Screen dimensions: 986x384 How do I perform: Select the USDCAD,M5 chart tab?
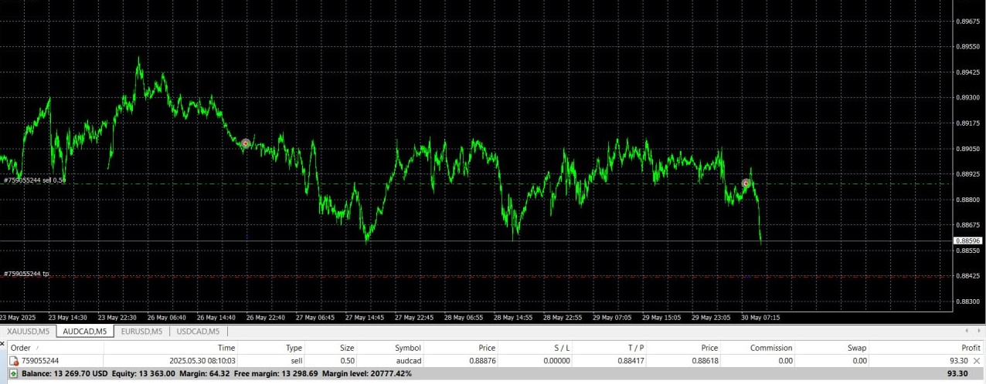tap(199, 332)
